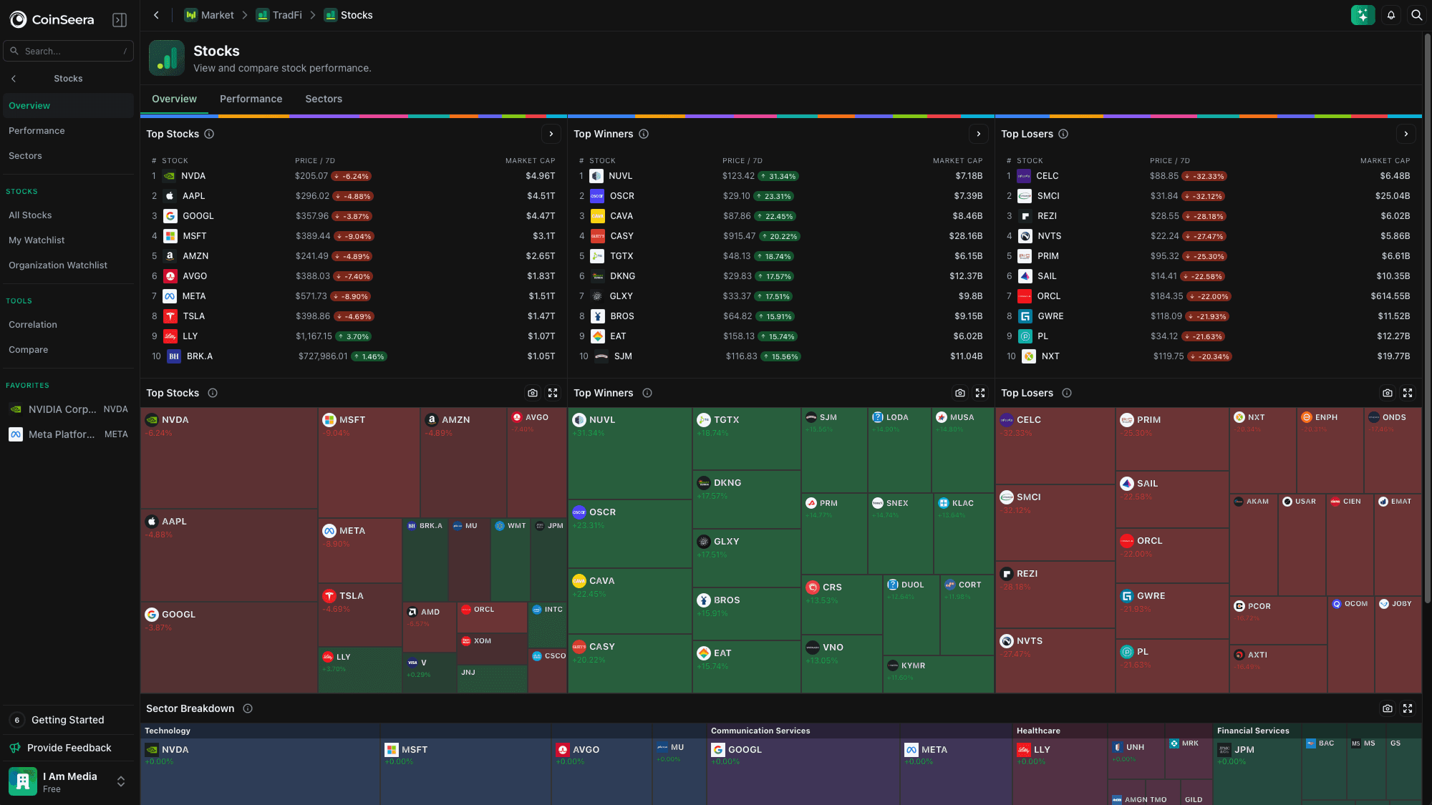Click the page vertical scrollbar
The width and height of the screenshot is (1432, 805).
[1428, 318]
